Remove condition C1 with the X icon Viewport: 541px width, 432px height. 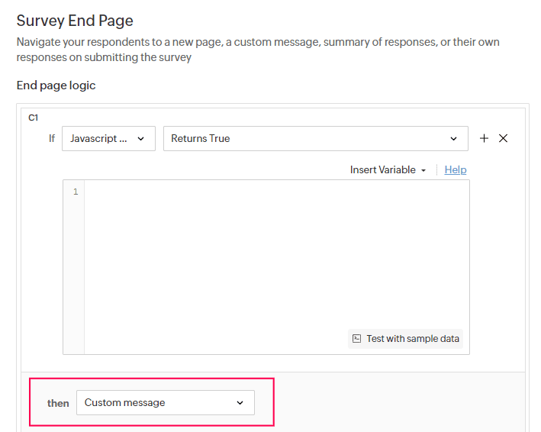[503, 138]
